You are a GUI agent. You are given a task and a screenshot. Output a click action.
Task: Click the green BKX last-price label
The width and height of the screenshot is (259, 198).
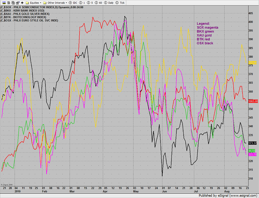pyautogui.click(x=252, y=151)
